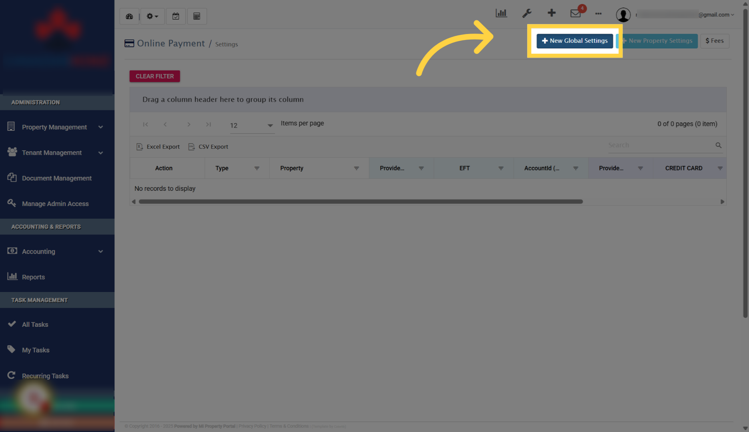Open the Property column filter icon
This screenshot has height=432, width=749.
[x=356, y=168]
